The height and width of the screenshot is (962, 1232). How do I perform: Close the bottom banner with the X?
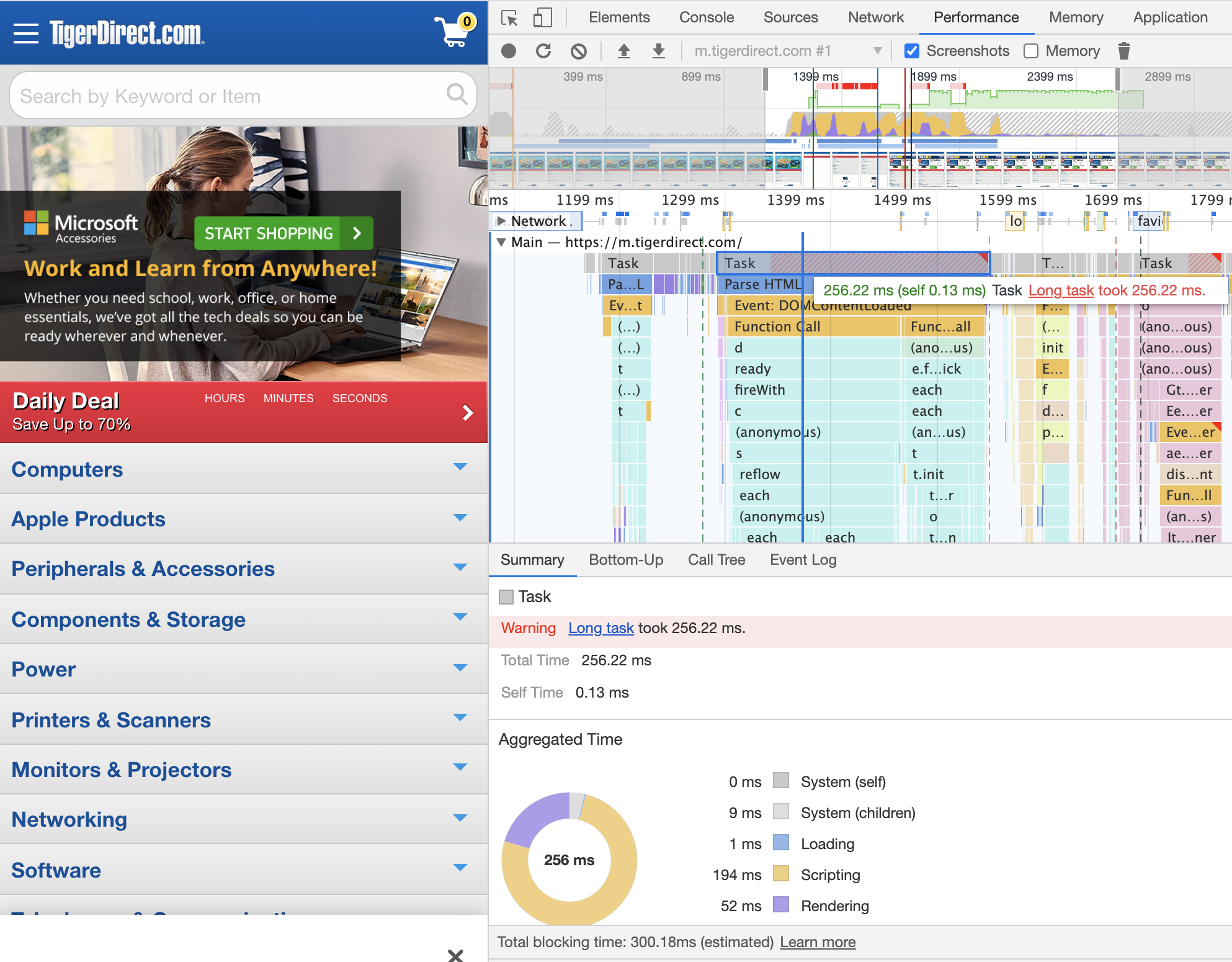pos(455,955)
